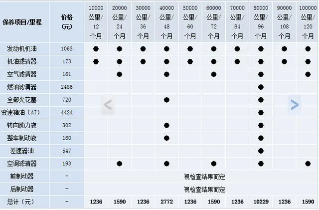This screenshot has width=319, height=210.
Task: Click the 空气滤清器 dot at 60000公里
Action: [x=214, y=74]
